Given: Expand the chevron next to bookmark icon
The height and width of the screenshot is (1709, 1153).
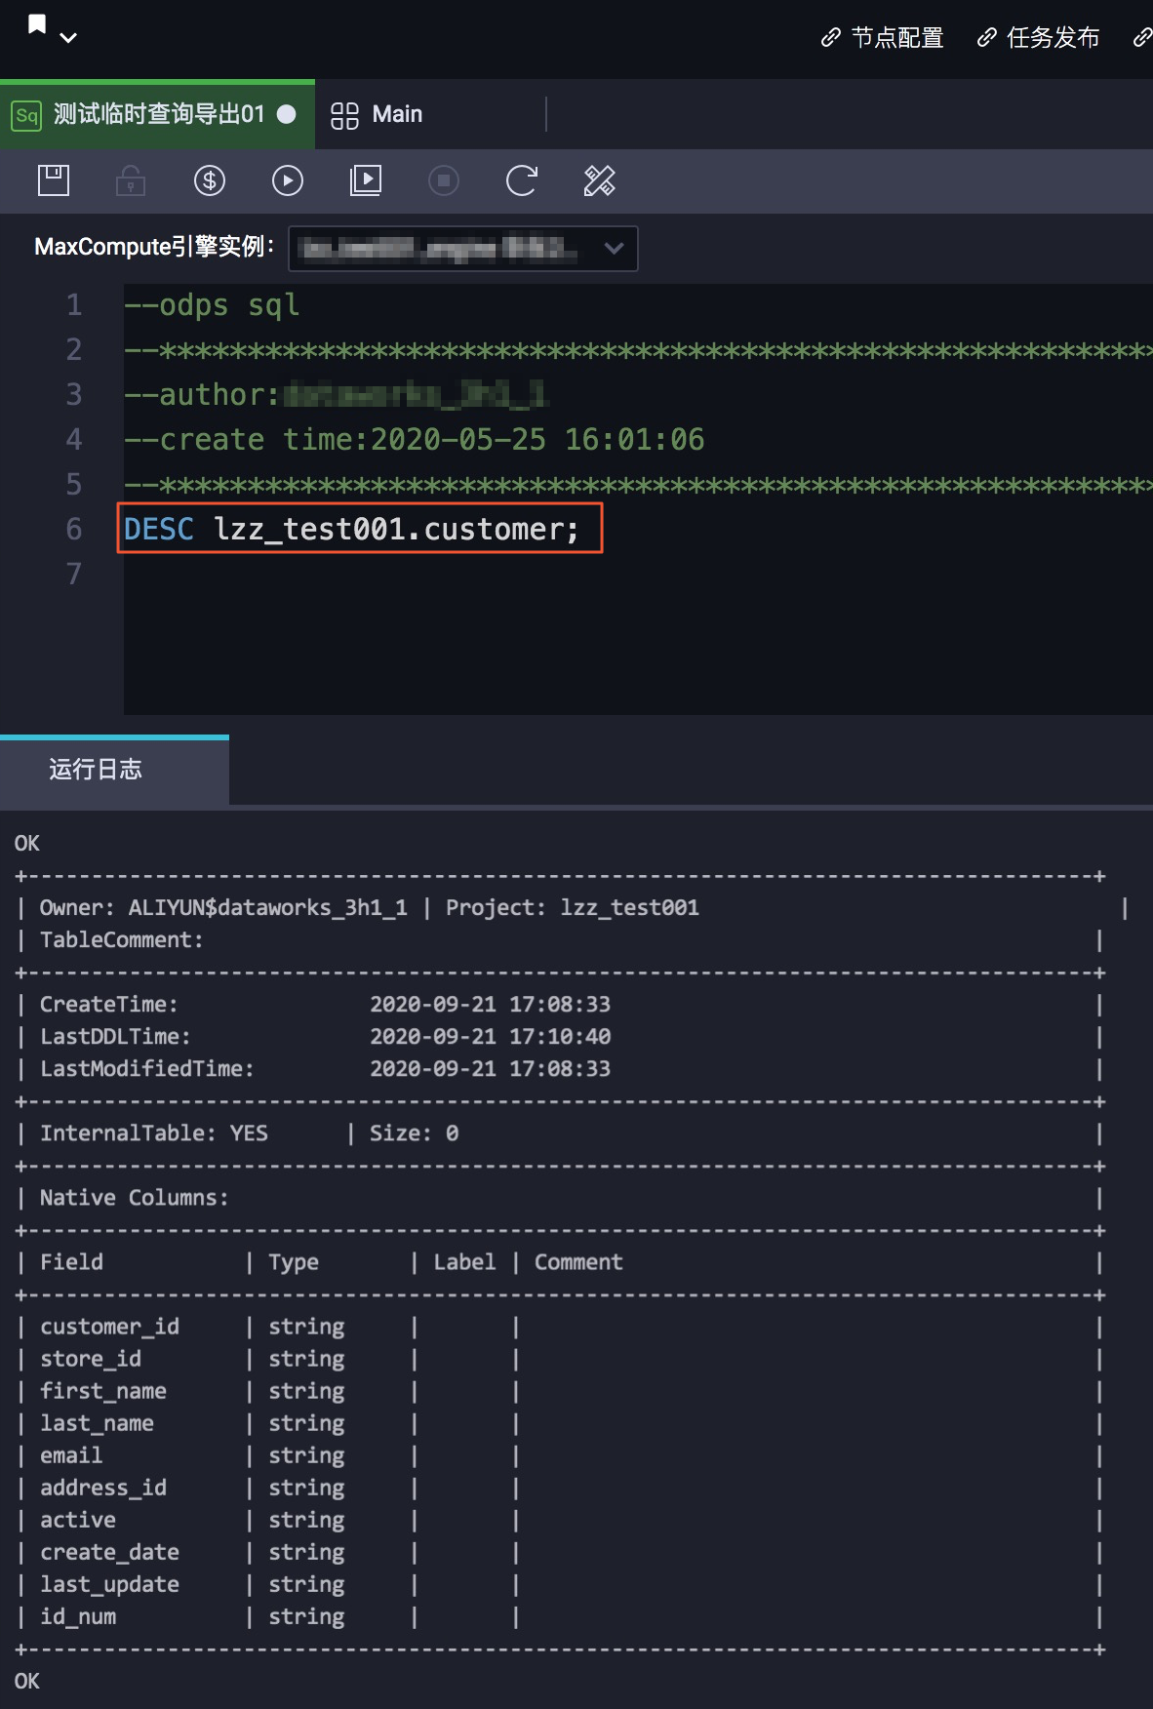Looking at the screenshot, I should 68,38.
